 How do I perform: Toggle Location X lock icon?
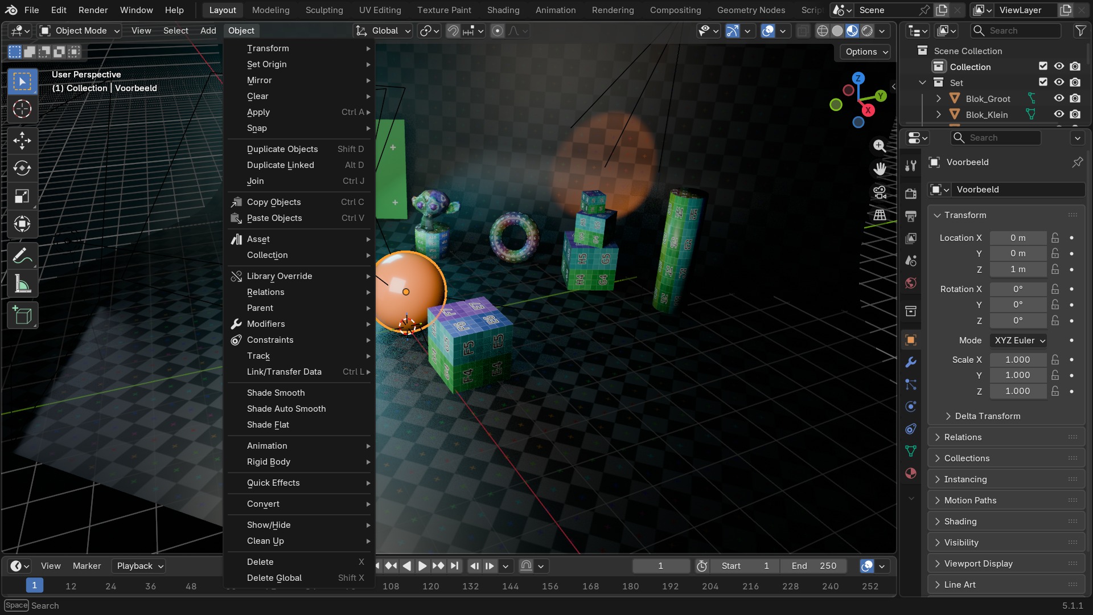click(x=1055, y=238)
